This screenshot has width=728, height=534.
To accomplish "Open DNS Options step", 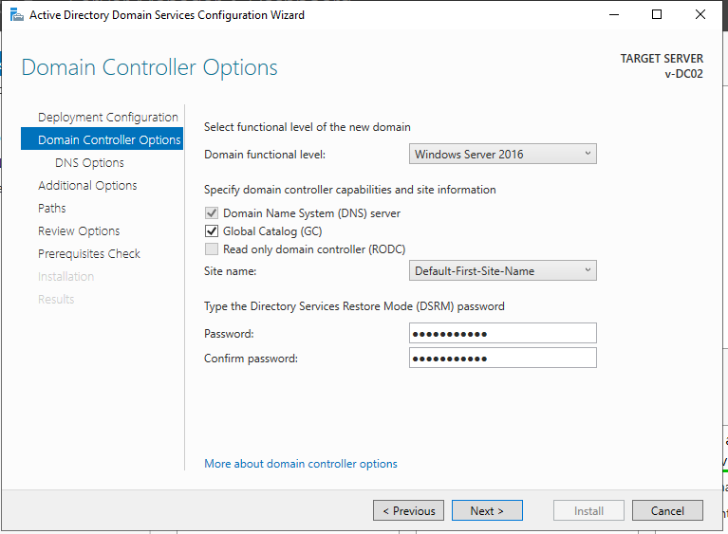I will coord(89,162).
